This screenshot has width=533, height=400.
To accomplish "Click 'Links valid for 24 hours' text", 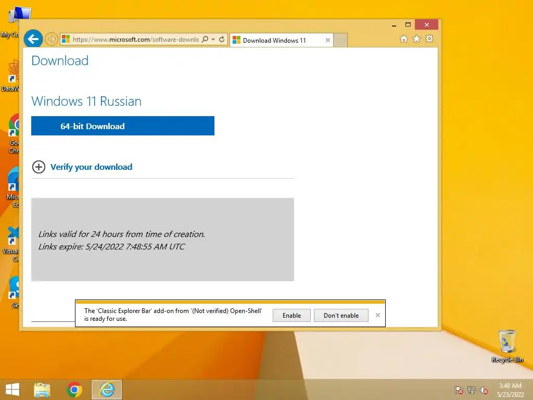I will tap(122, 234).
